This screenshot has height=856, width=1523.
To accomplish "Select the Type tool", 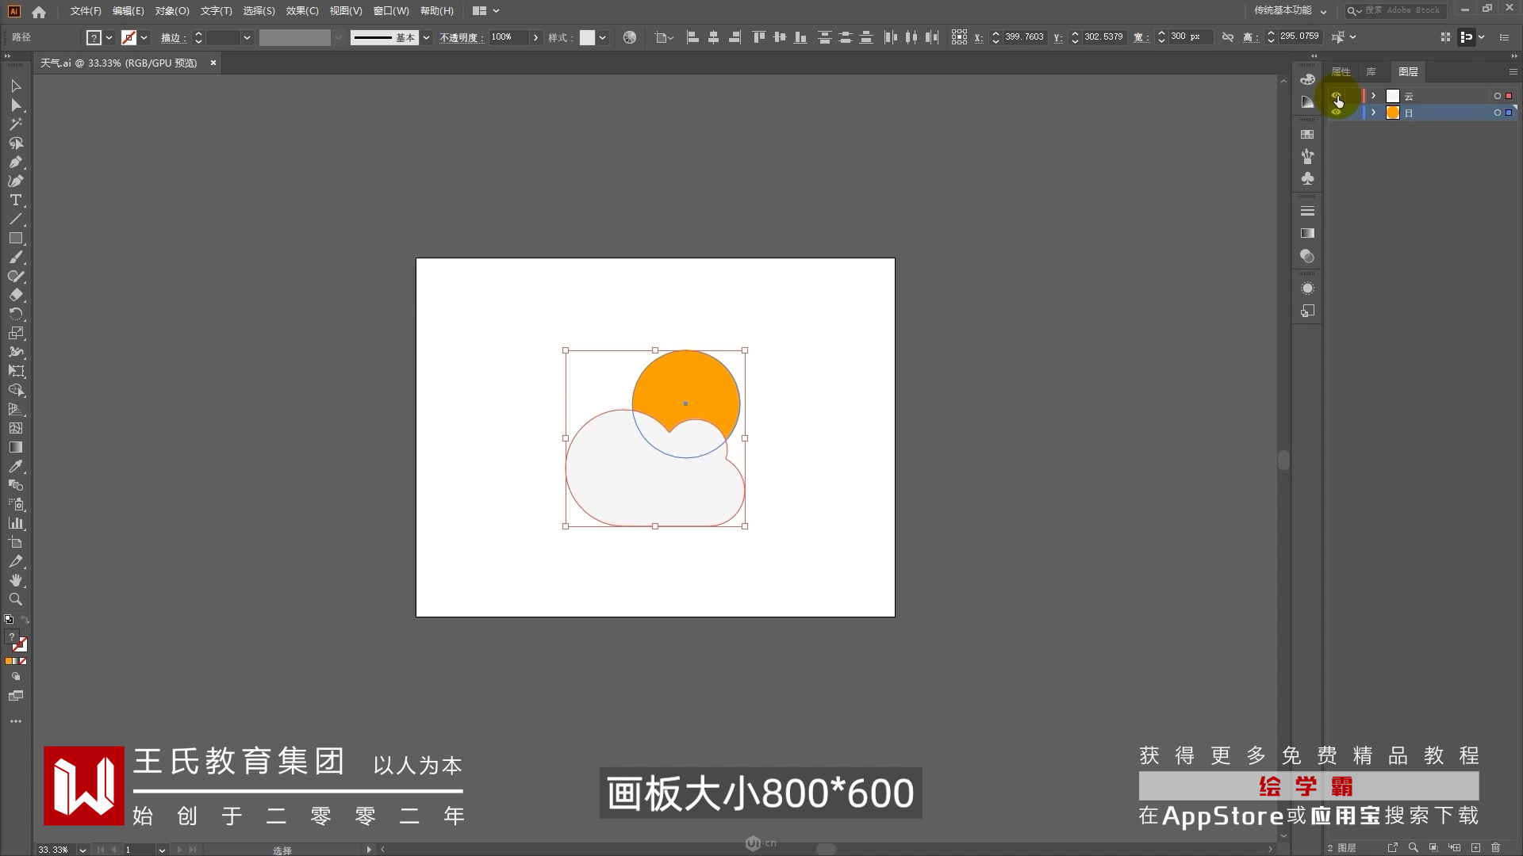I will [15, 201].
